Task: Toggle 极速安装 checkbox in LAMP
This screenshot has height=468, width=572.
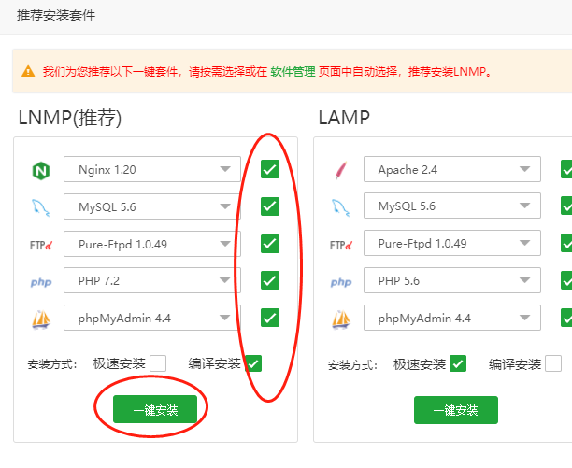Action: pos(458,363)
